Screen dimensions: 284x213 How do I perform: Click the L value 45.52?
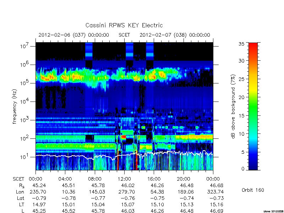point(69,211)
